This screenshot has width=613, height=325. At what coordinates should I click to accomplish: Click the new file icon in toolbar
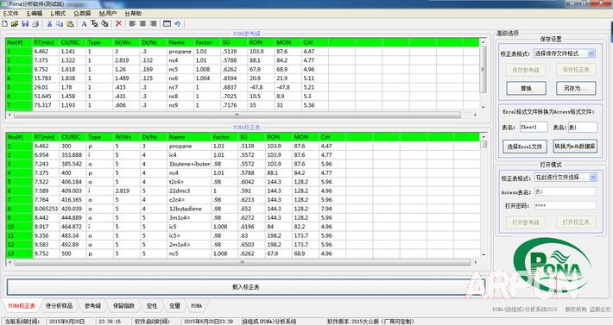coord(5,24)
